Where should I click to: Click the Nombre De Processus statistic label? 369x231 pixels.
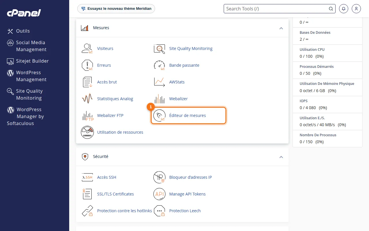tap(318, 135)
